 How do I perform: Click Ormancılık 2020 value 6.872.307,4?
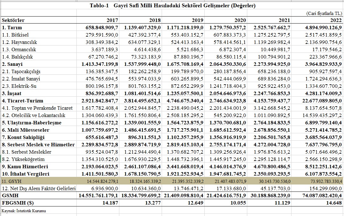pos(233,50)
